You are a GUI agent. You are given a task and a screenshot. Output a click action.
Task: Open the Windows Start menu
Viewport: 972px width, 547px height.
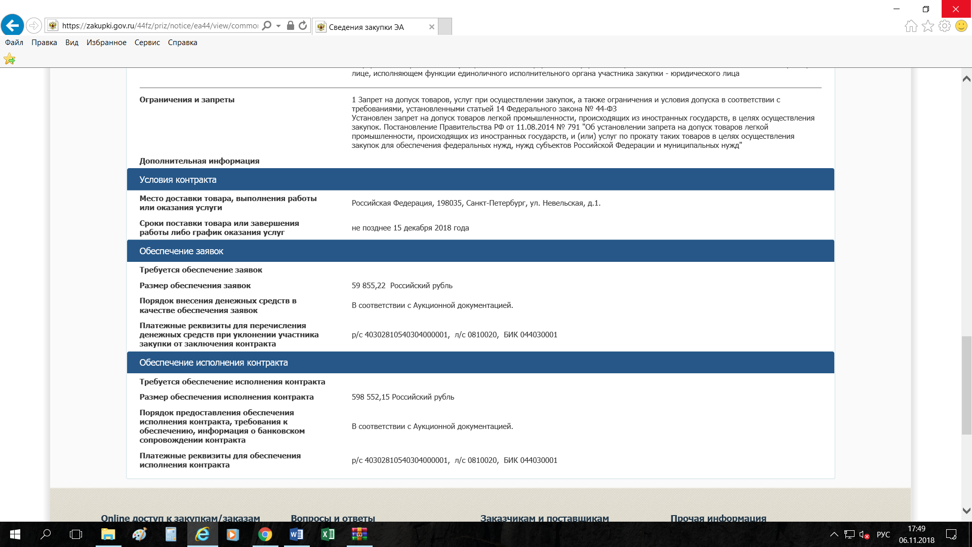click(x=15, y=534)
